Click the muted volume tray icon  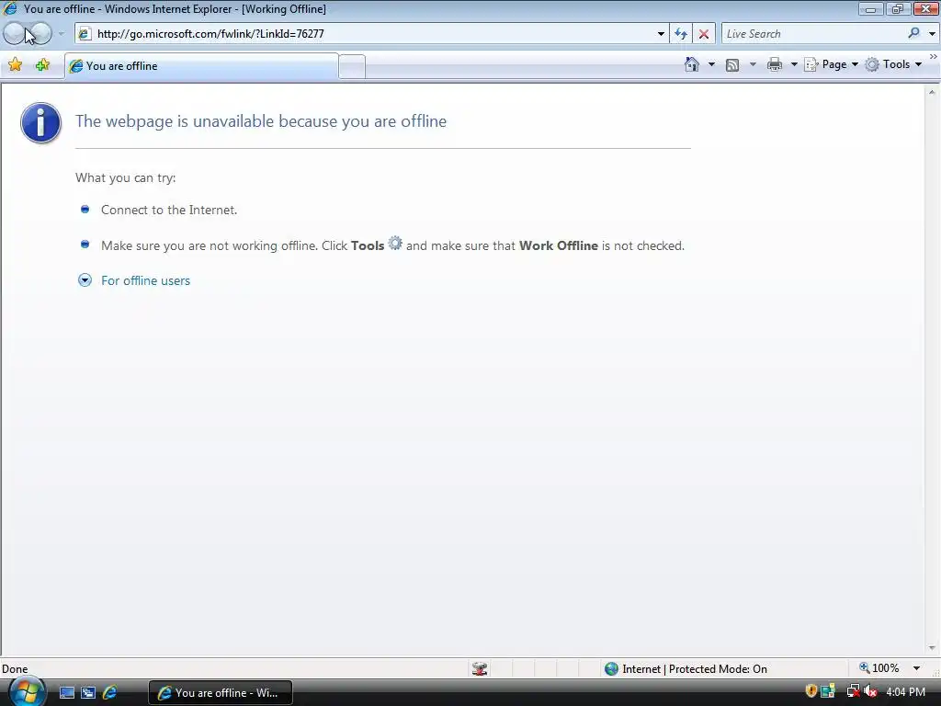click(870, 691)
